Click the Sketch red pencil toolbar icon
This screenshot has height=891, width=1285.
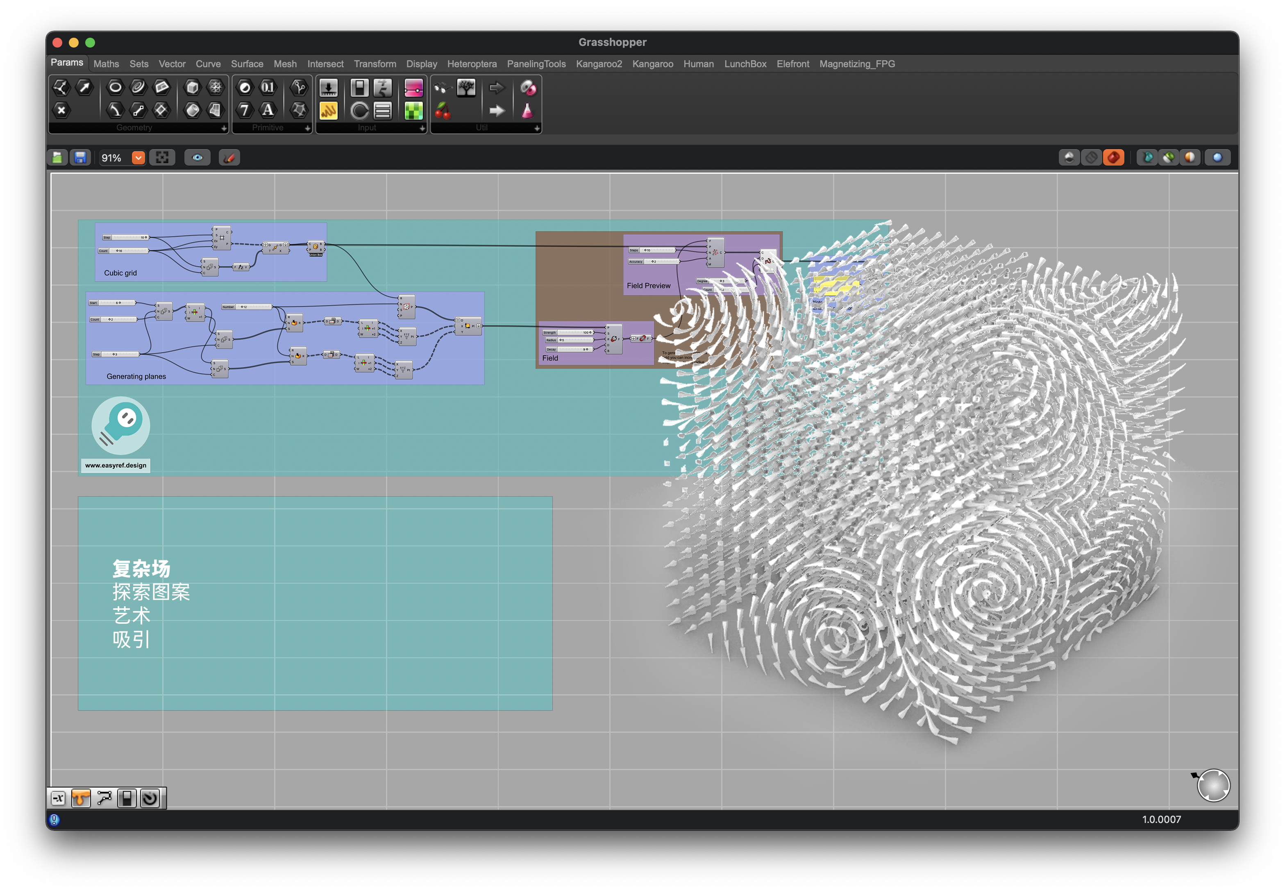tap(229, 158)
